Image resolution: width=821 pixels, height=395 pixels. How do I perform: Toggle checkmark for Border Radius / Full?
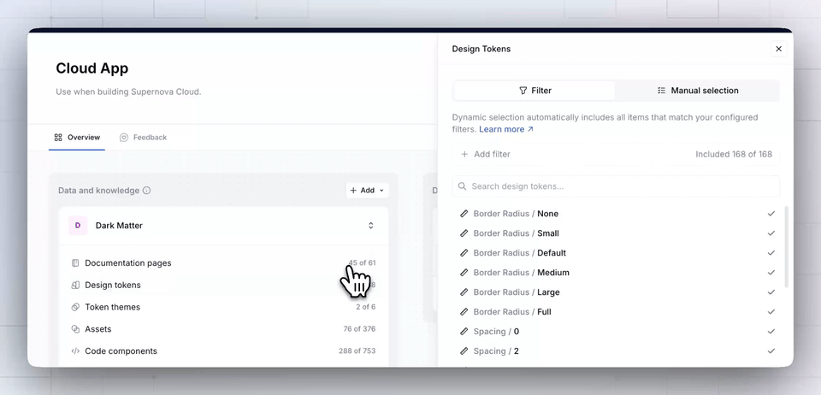click(x=771, y=312)
